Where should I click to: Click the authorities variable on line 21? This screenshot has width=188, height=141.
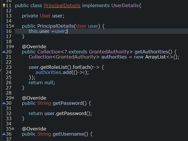(x=114, y=57)
